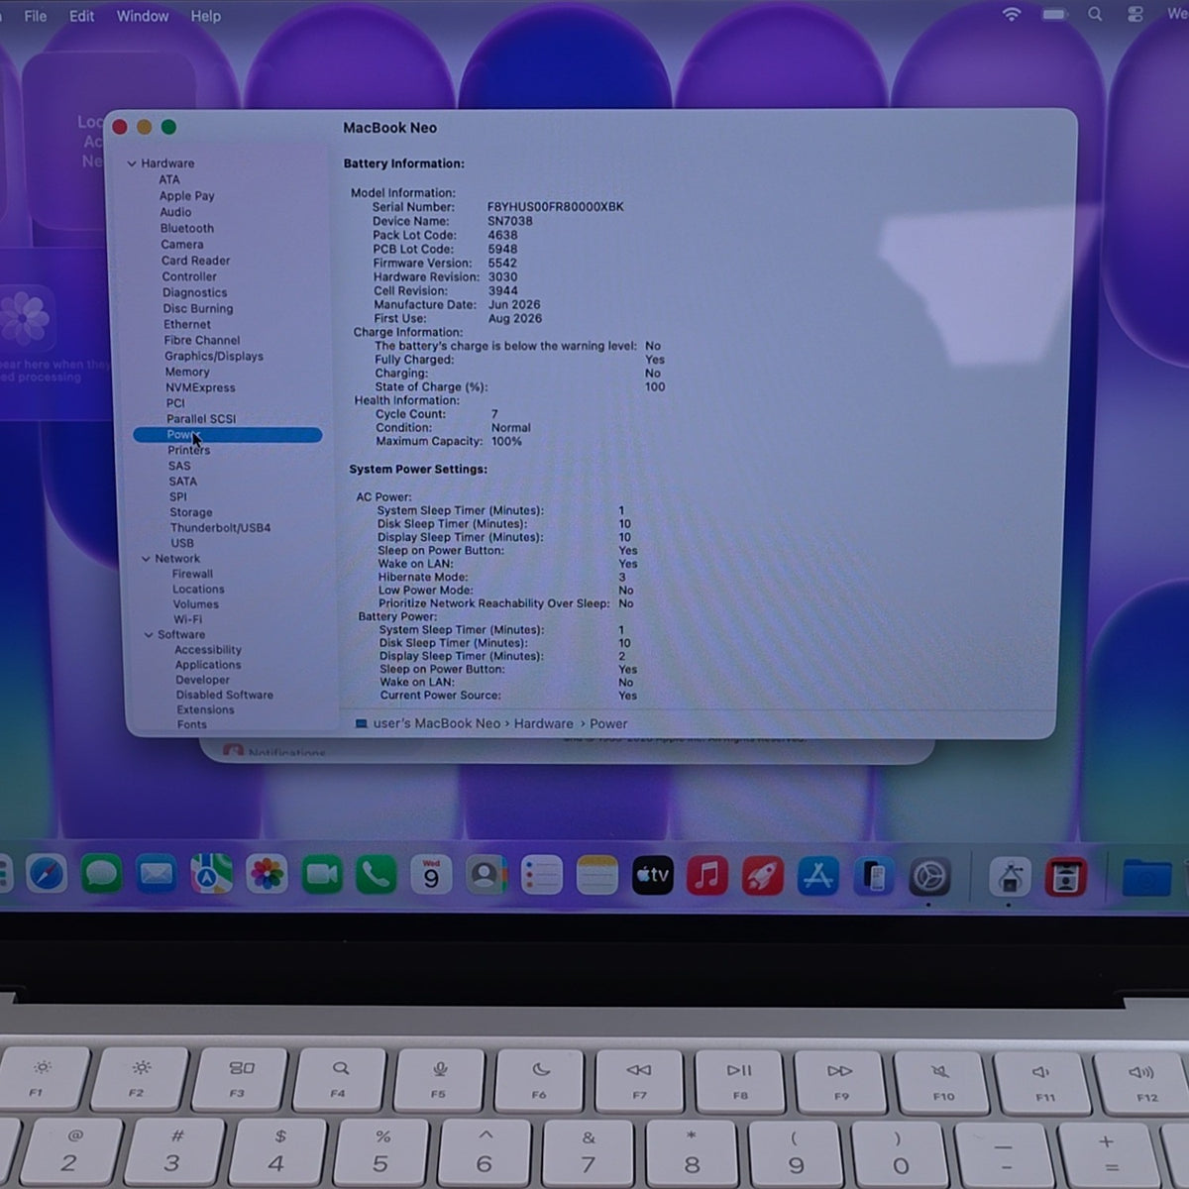Click the Wi-Fi status icon in menu bar
This screenshot has height=1189, width=1189.
(x=1012, y=15)
